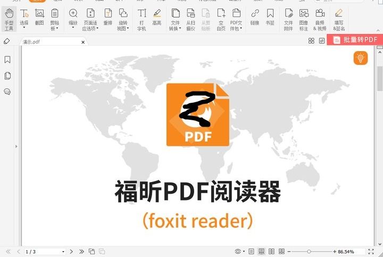383x257 pixels.
Task: Open the Select tool (选择) dropdown
Action: coord(24,27)
